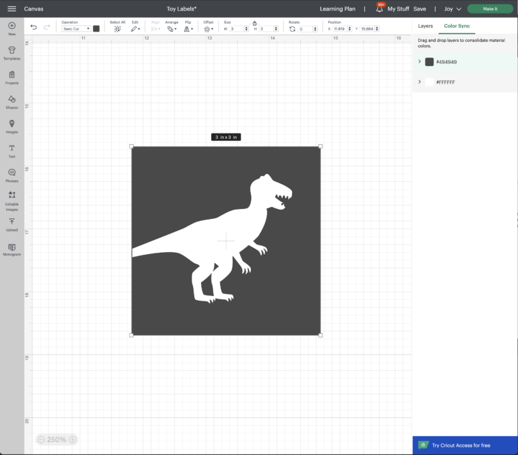518x455 pixels.
Task: Click the Undo arrow
Action: pos(34,28)
